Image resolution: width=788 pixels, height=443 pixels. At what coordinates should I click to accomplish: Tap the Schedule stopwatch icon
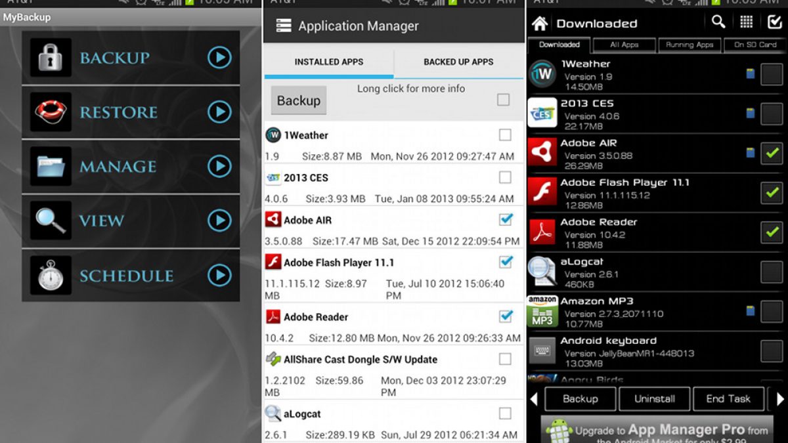51,275
